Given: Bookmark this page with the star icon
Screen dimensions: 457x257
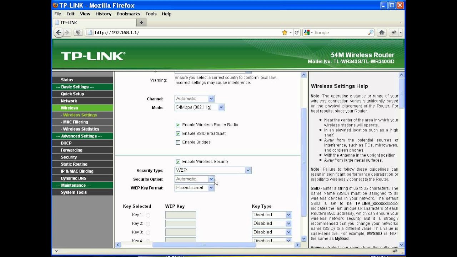Looking at the screenshot, I should pos(285,32).
